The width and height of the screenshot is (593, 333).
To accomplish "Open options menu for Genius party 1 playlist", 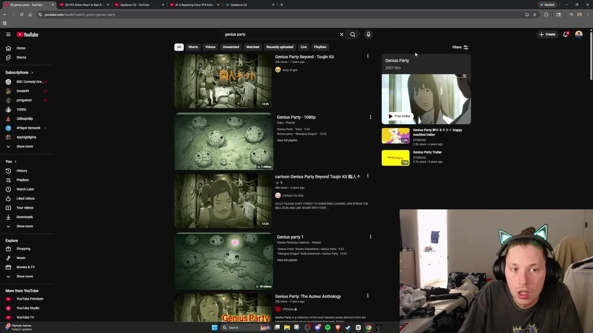I will coord(370,237).
